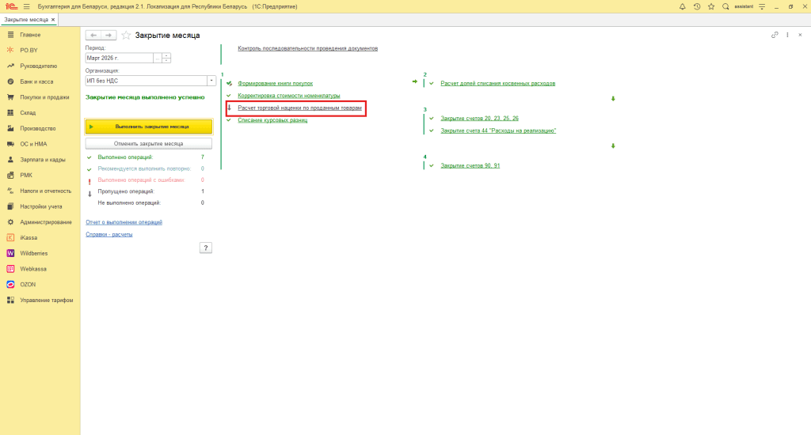Select the Выполнено операций status row
The image size is (811, 435).
[147, 157]
